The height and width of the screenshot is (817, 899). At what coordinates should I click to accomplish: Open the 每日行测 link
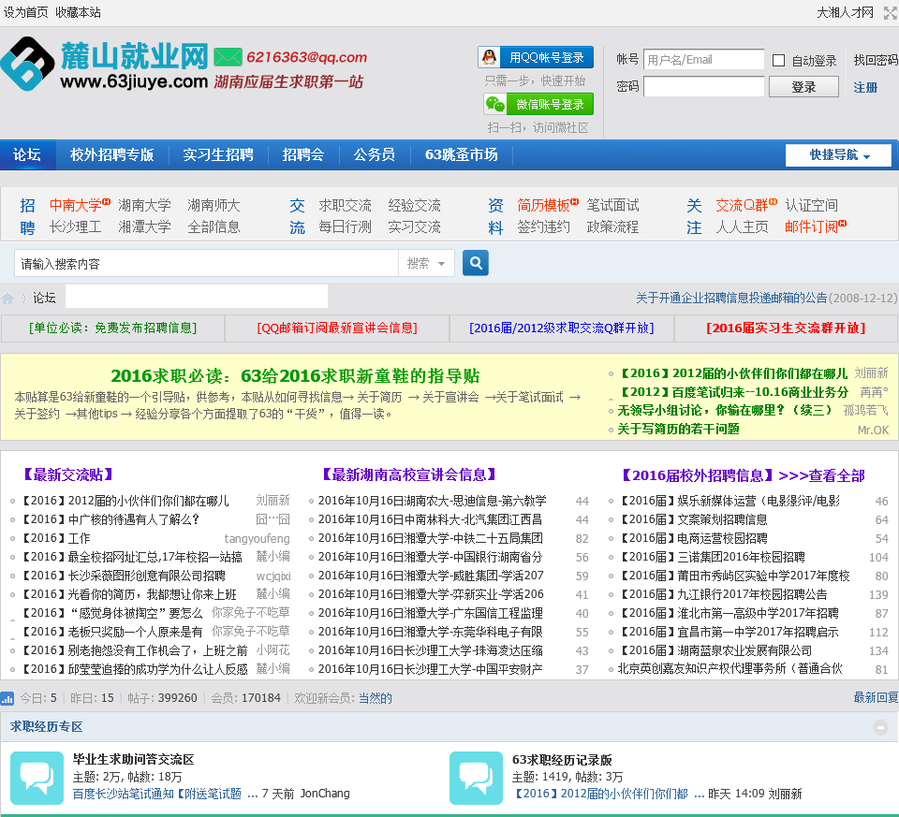[346, 226]
